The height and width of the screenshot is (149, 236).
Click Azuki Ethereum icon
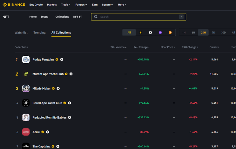(x=48, y=132)
